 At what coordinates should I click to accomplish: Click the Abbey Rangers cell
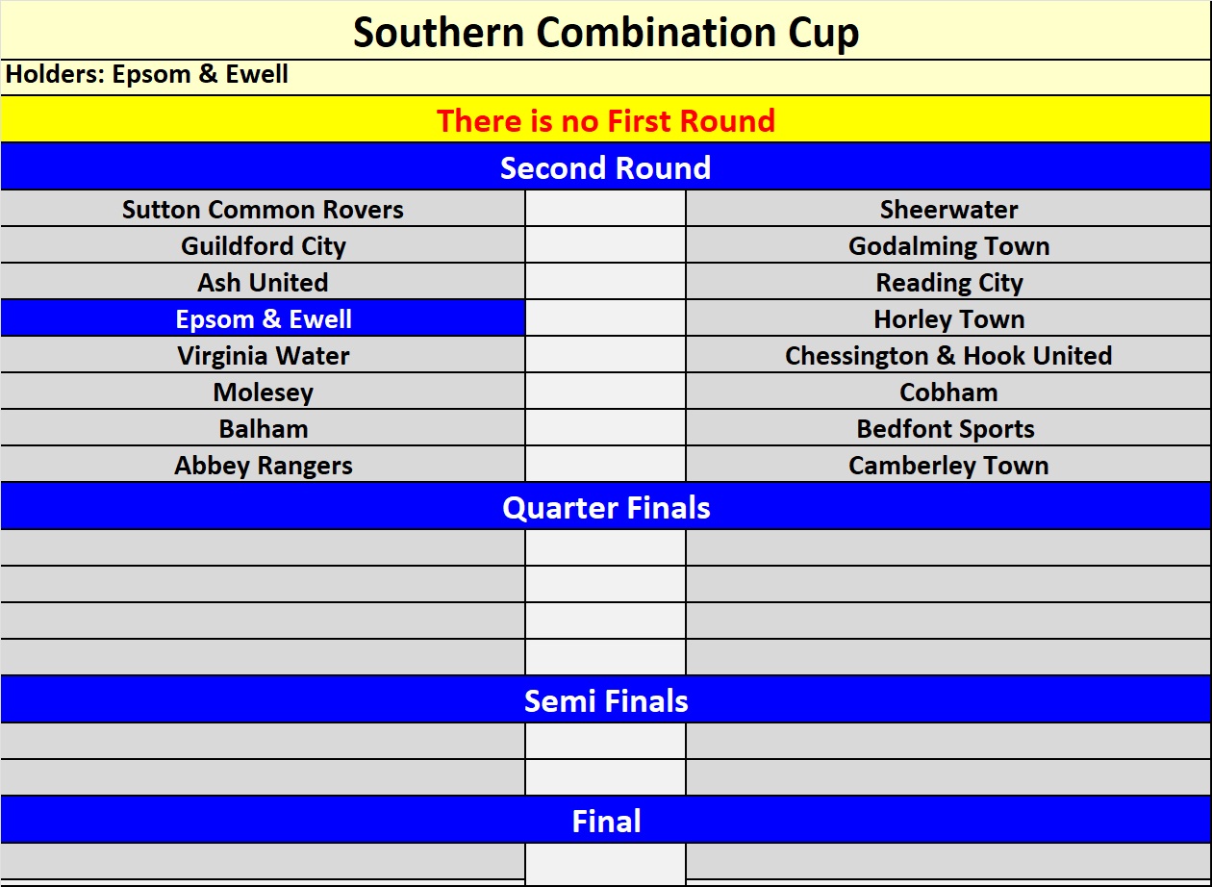(x=263, y=466)
